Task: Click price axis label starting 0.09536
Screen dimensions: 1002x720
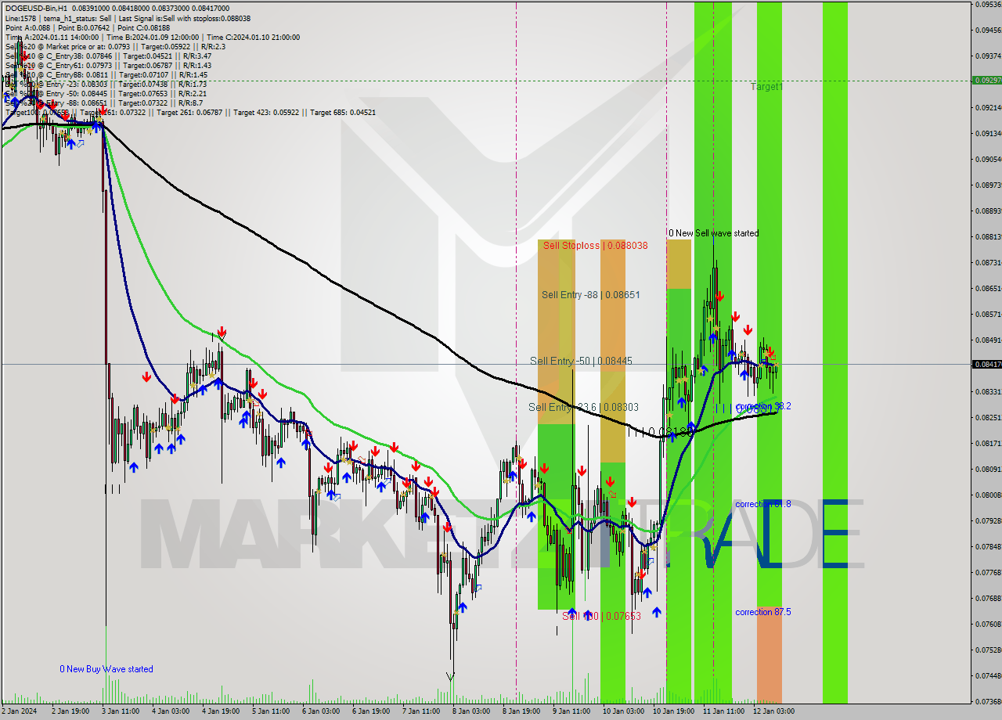Action: point(988,5)
